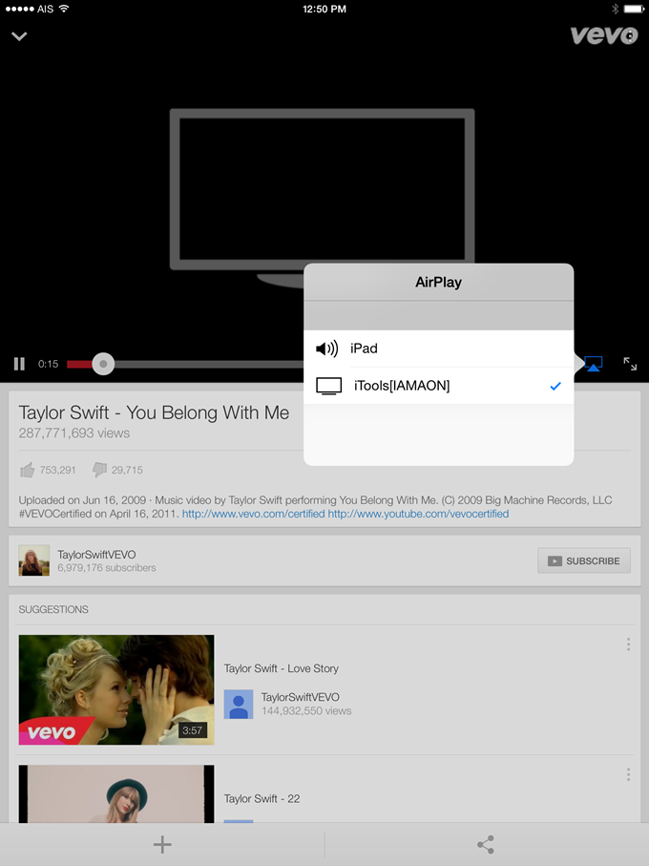Tap the AirPlay icon in the player

click(x=593, y=364)
